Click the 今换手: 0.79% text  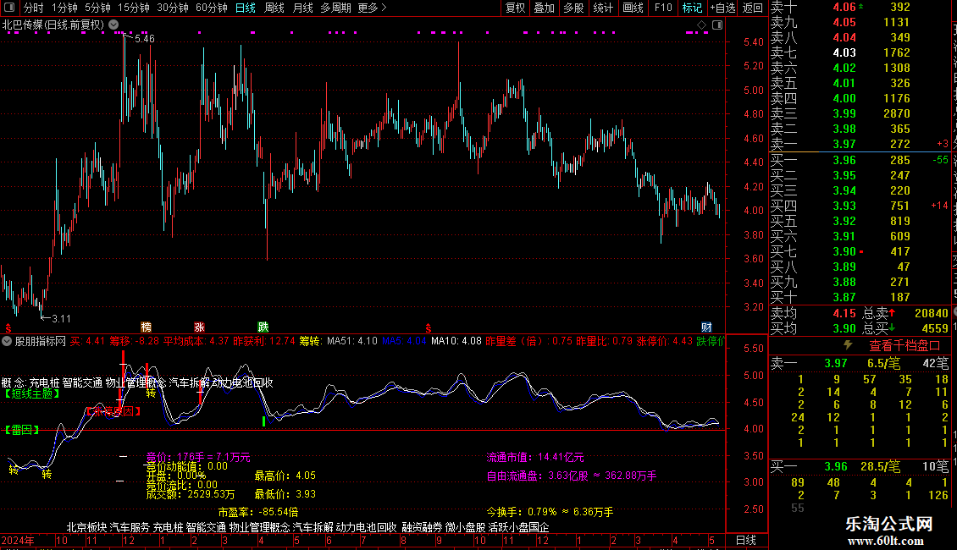pyautogui.click(x=521, y=512)
